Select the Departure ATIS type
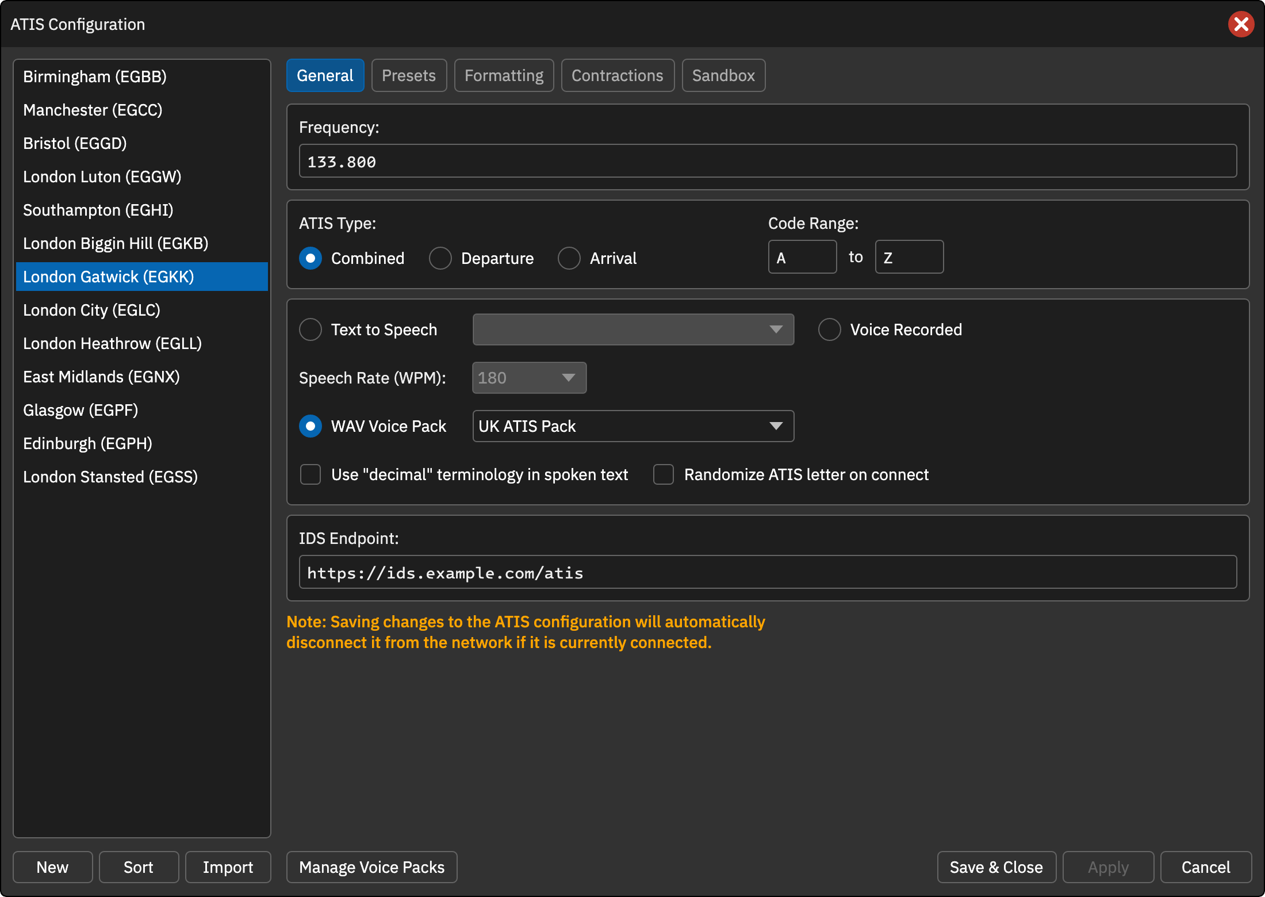1265x897 pixels. click(440, 258)
